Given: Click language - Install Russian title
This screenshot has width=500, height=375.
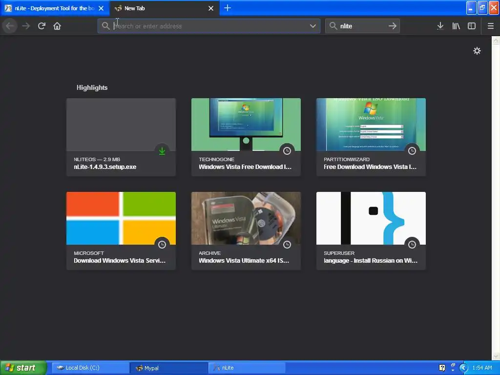Looking at the screenshot, I should [x=371, y=261].
